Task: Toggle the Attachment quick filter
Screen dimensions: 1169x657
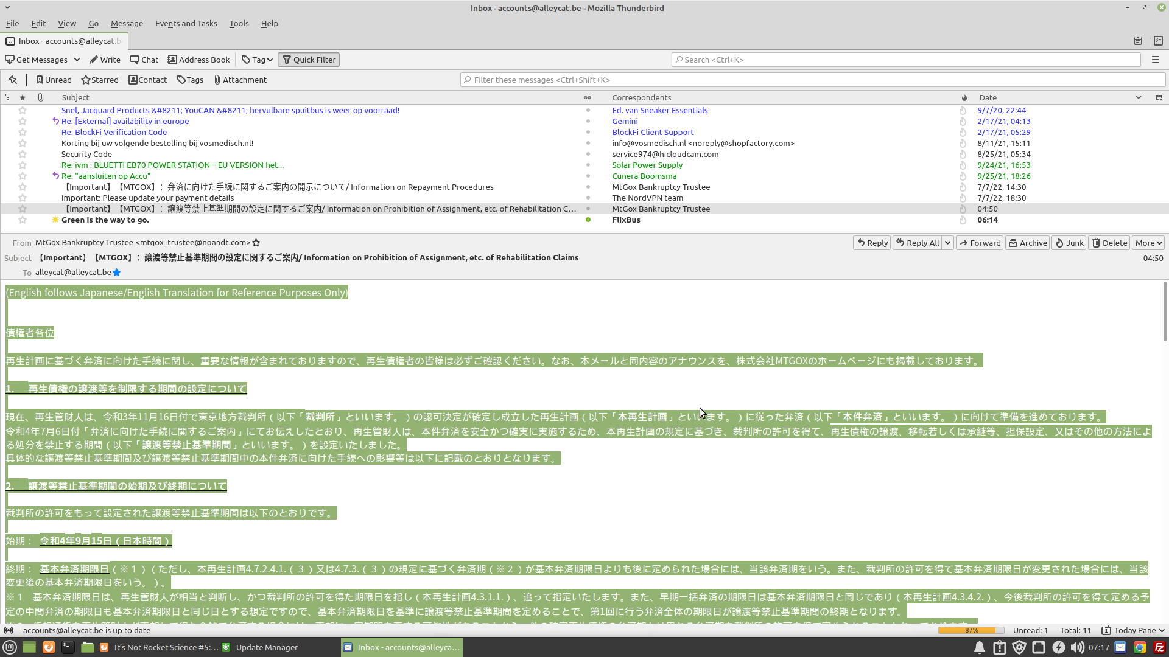Action: 240,80
